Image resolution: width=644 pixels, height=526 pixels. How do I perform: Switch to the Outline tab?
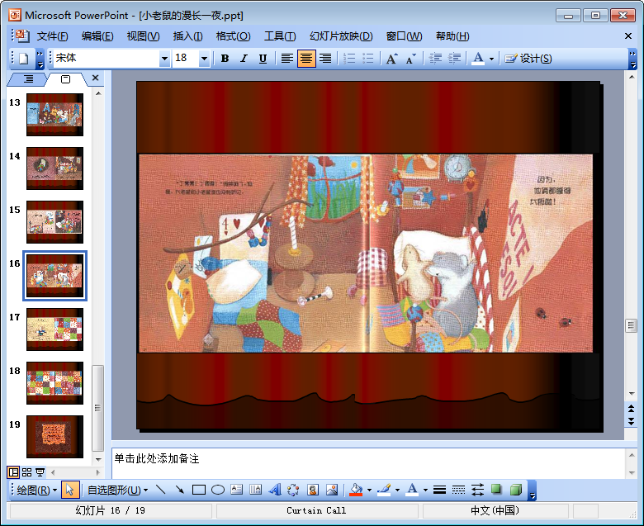[x=28, y=78]
